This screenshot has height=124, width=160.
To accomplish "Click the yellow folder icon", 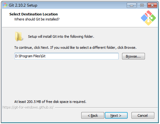I will 19,36.
